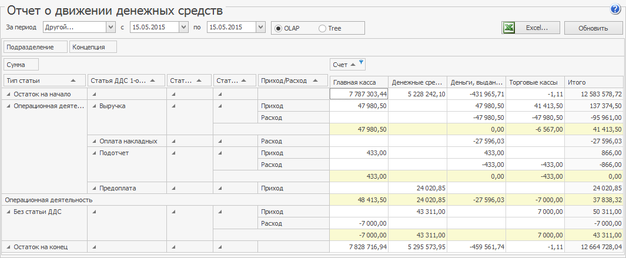Click sort arrow in Тип статьи header
Image resolution: width=626 pixels, height=258 pixels.
(73, 81)
